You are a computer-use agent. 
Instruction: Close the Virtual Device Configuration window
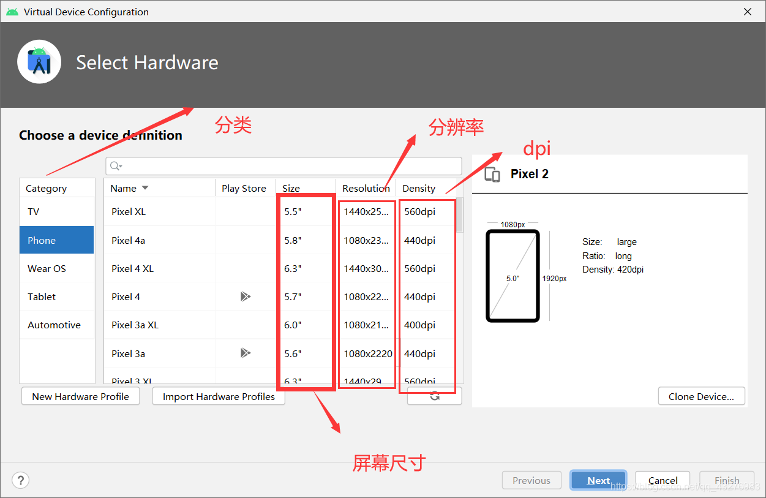[748, 12]
